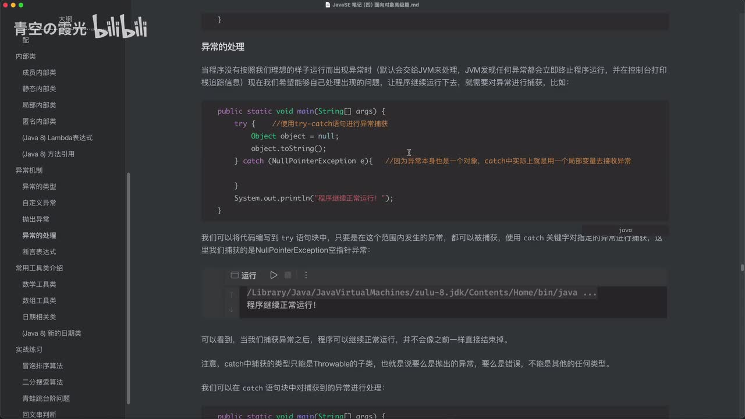Jump to 数组工具类 heading
The width and height of the screenshot is (745, 419).
(39, 301)
